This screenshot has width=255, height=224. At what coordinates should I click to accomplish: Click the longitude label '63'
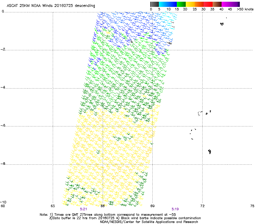pyautogui.click(x=53, y=206)
